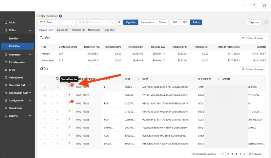The width and height of the screenshot is (271, 158).
Task: Select checkbox in the folio 007482 row
Action: point(51,95)
